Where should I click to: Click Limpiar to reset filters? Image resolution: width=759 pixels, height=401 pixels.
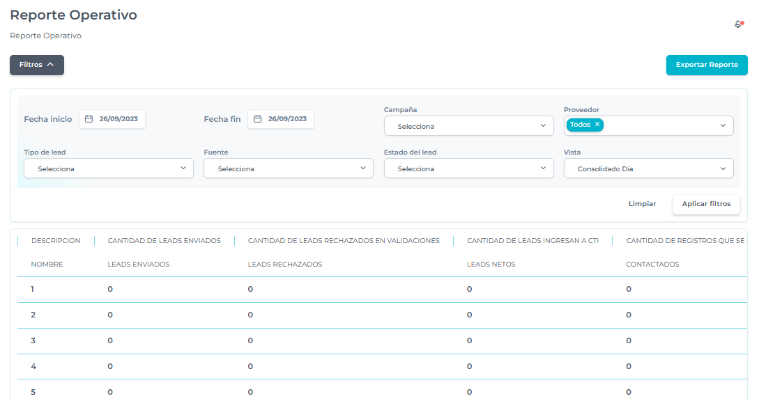[x=642, y=204]
